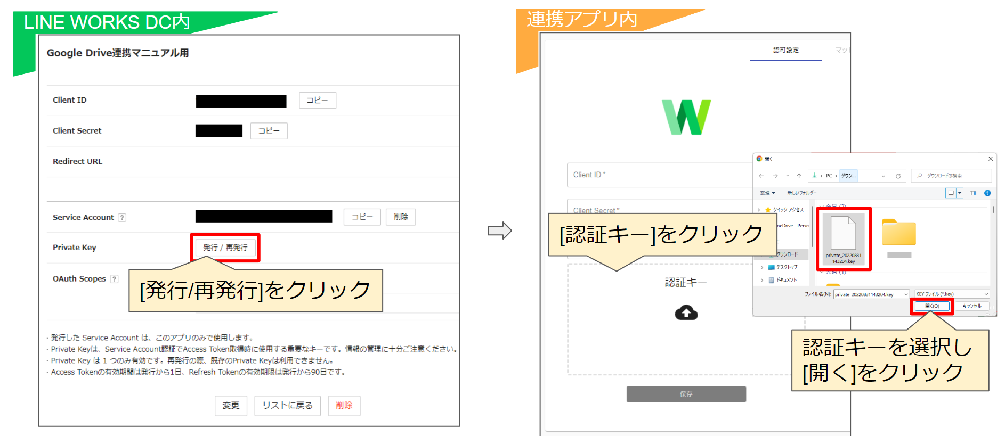Image resolution: width=1005 pixels, height=436 pixels.
Task: Open Service Account help question mark
Action: 122,218
